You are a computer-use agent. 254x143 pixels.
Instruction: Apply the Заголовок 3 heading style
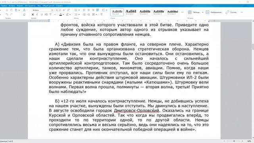(x=159, y=12)
